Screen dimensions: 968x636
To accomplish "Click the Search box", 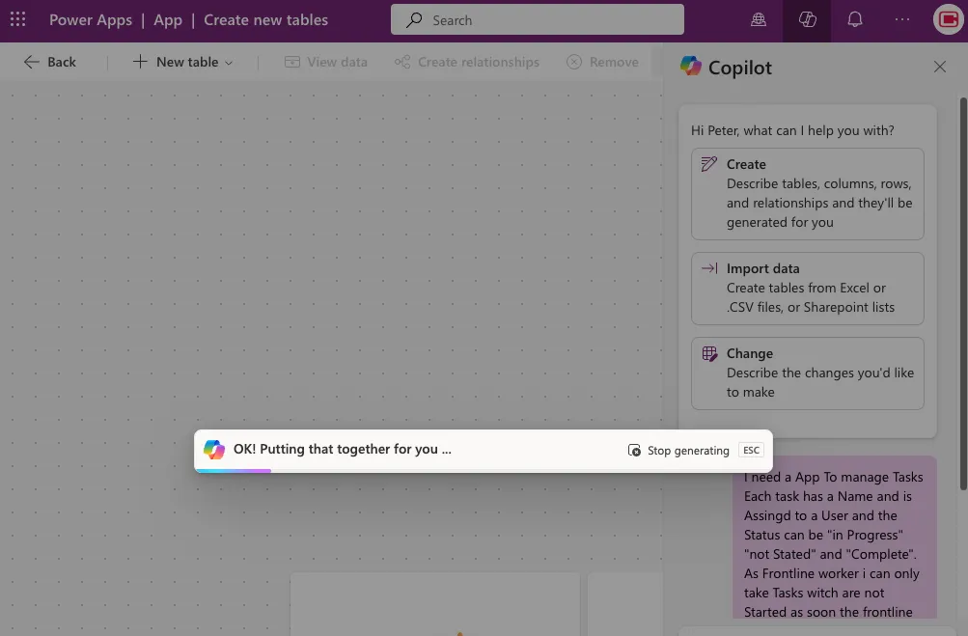I will tap(537, 19).
